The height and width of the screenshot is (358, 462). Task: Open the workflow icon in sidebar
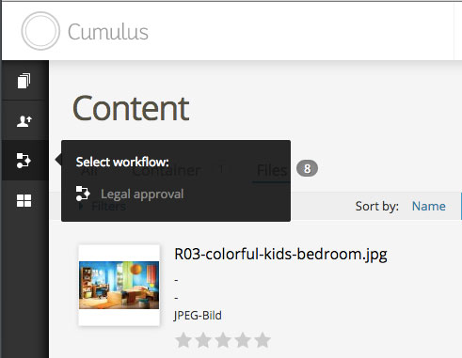click(x=24, y=161)
